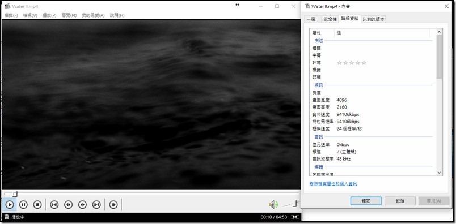Select the 詳細資料 tab
This screenshot has height=224, width=456.
[350, 19]
